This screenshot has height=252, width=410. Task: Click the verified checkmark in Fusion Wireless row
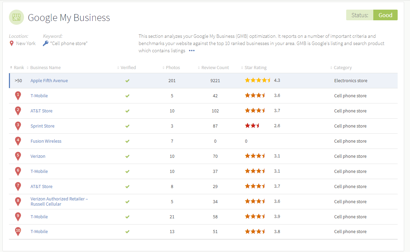(x=127, y=141)
